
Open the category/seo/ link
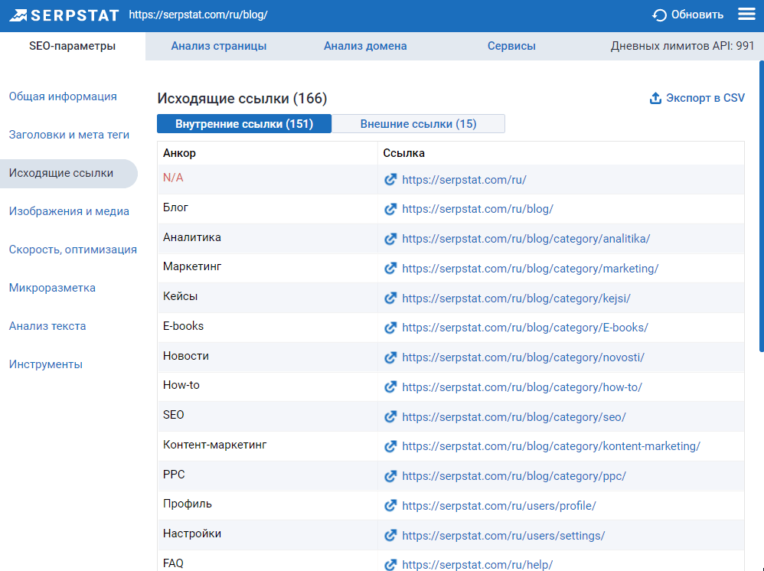click(x=514, y=417)
